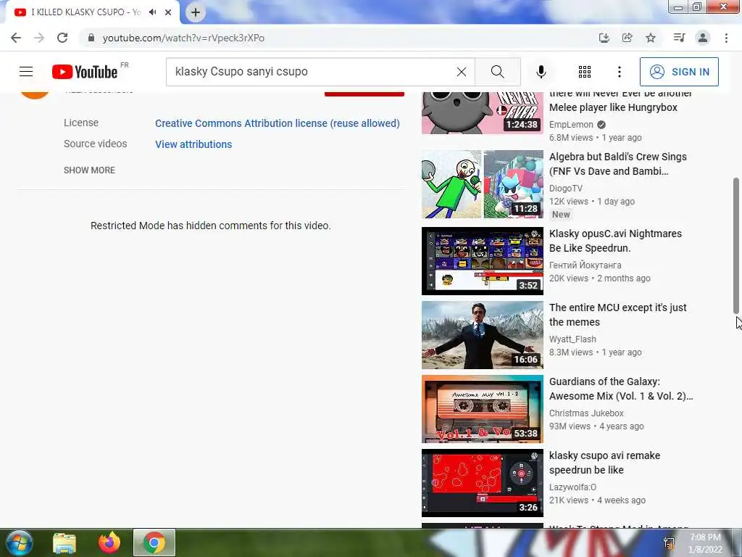Click the address bar URL
This screenshot has height=557, width=742.
click(183, 38)
